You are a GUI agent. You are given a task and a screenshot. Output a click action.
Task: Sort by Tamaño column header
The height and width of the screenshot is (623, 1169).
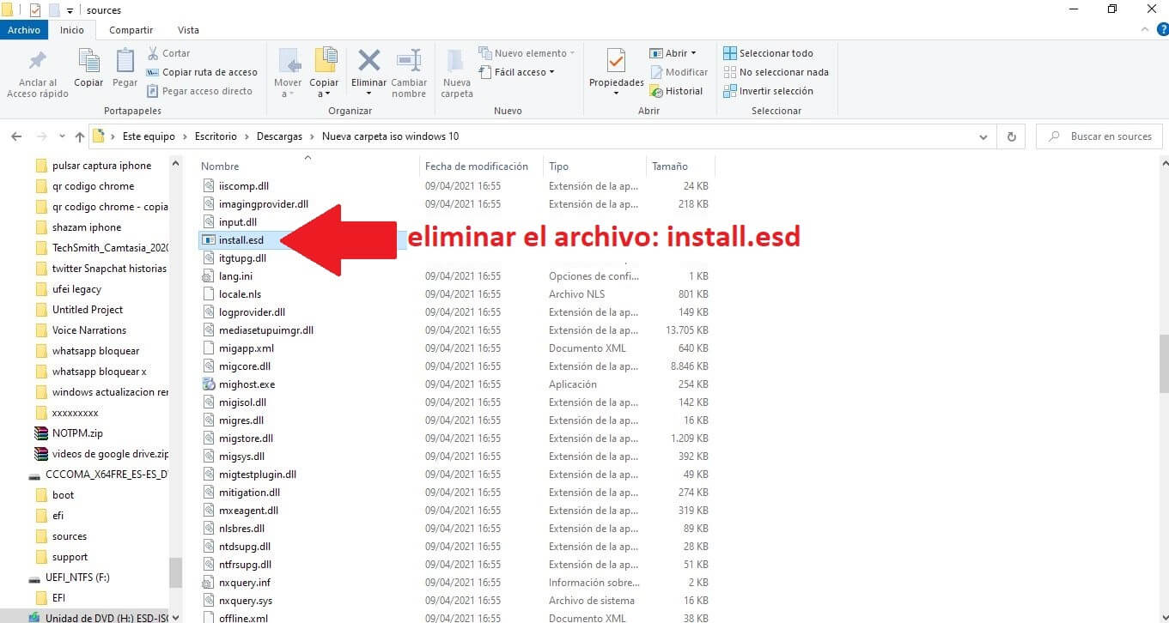[670, 166]
